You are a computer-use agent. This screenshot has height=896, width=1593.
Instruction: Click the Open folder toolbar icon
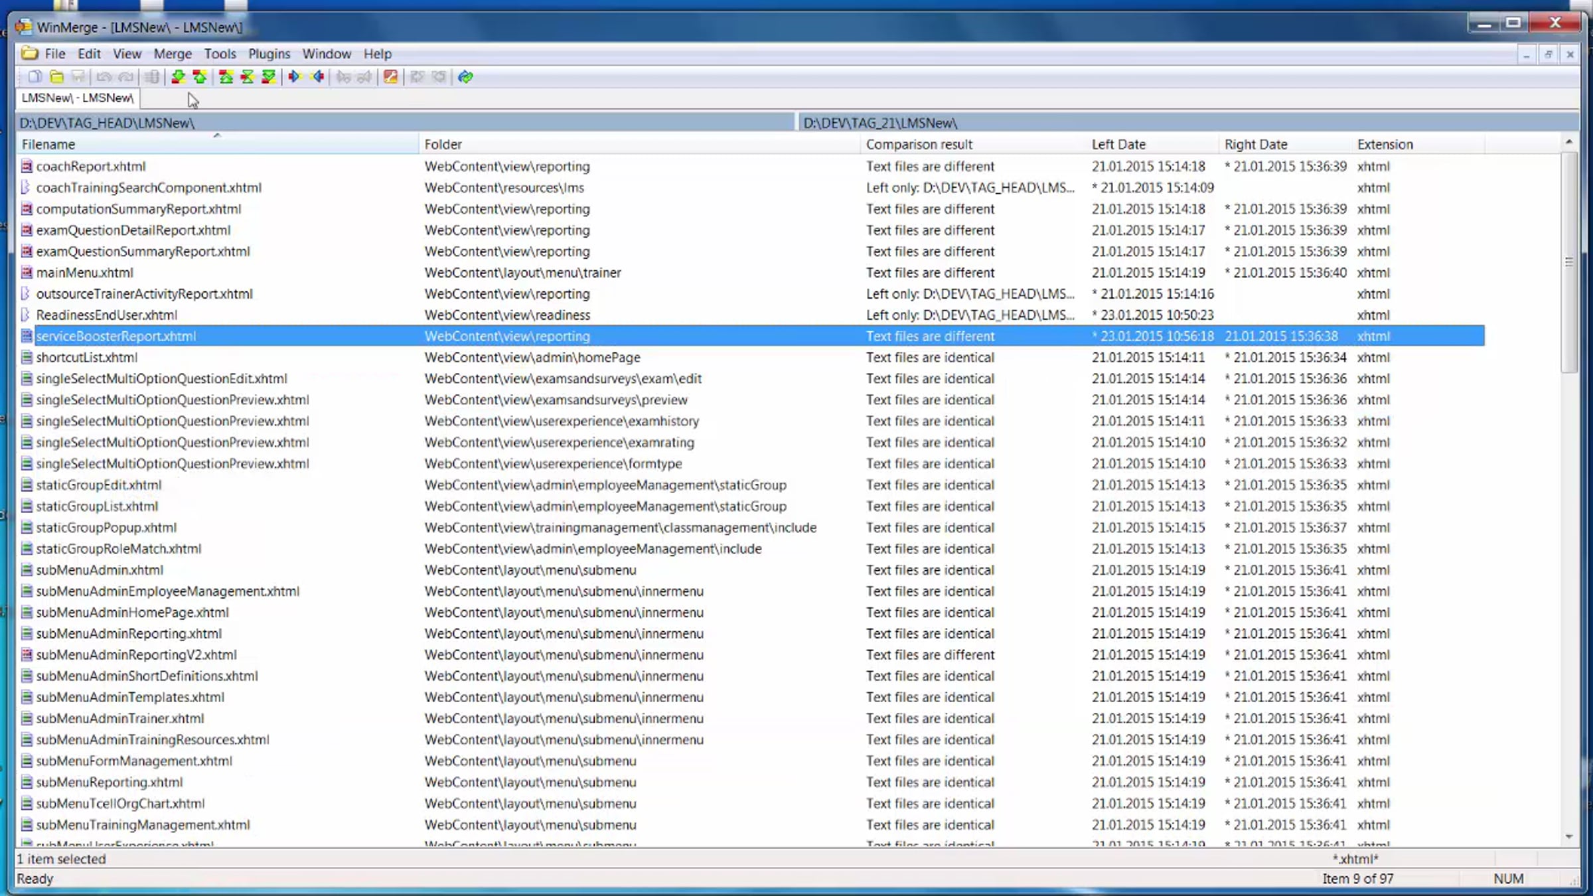[57, 77]
